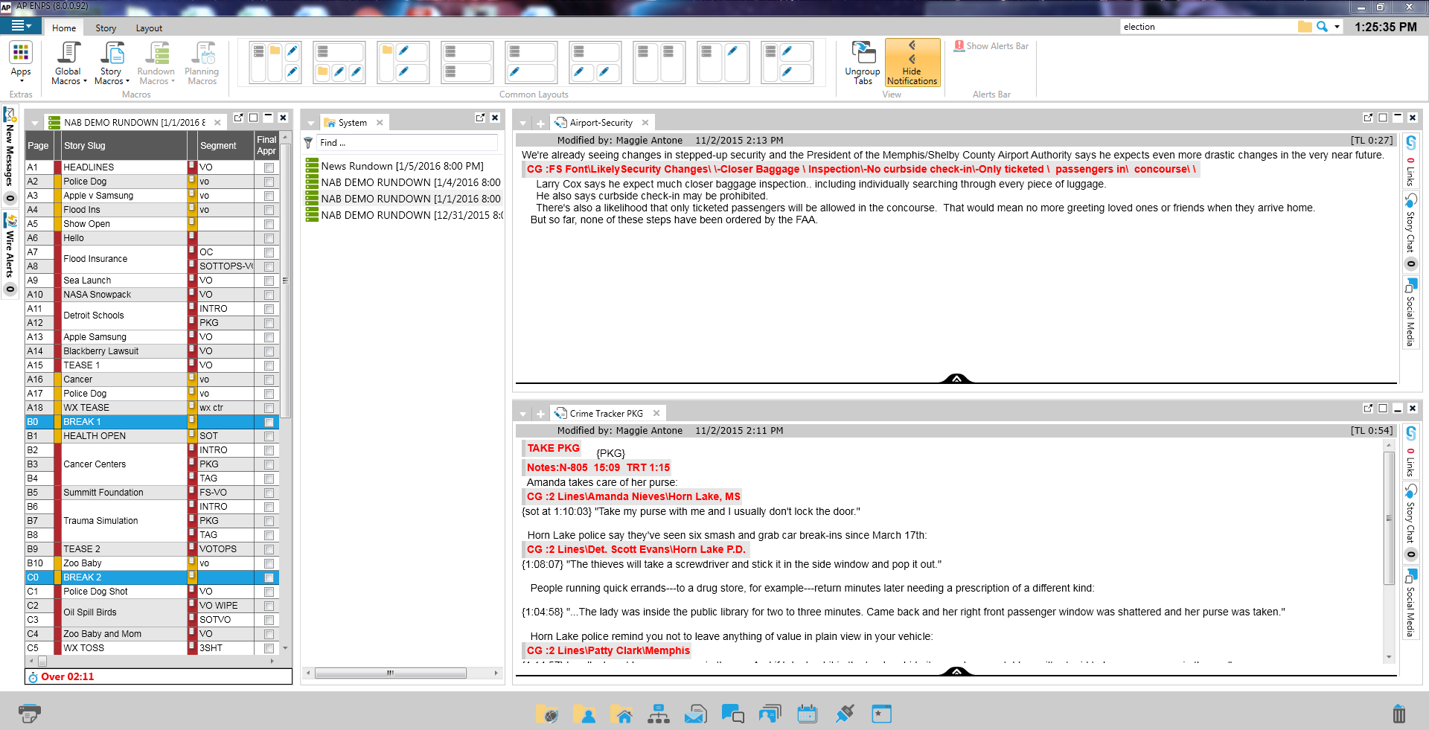Open the network hierarchy icon in bottom dock
The height and width of the screenshot is (730, 1429).
pos(659,714)
